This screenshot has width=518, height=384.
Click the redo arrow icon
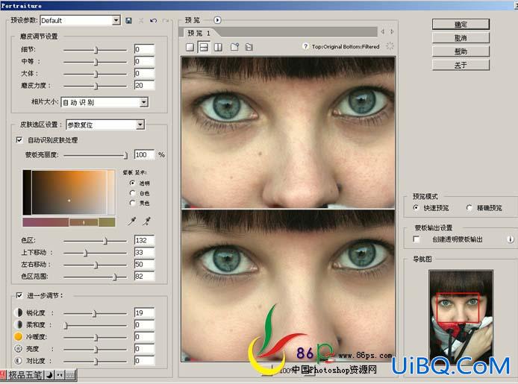coord(166,20)
